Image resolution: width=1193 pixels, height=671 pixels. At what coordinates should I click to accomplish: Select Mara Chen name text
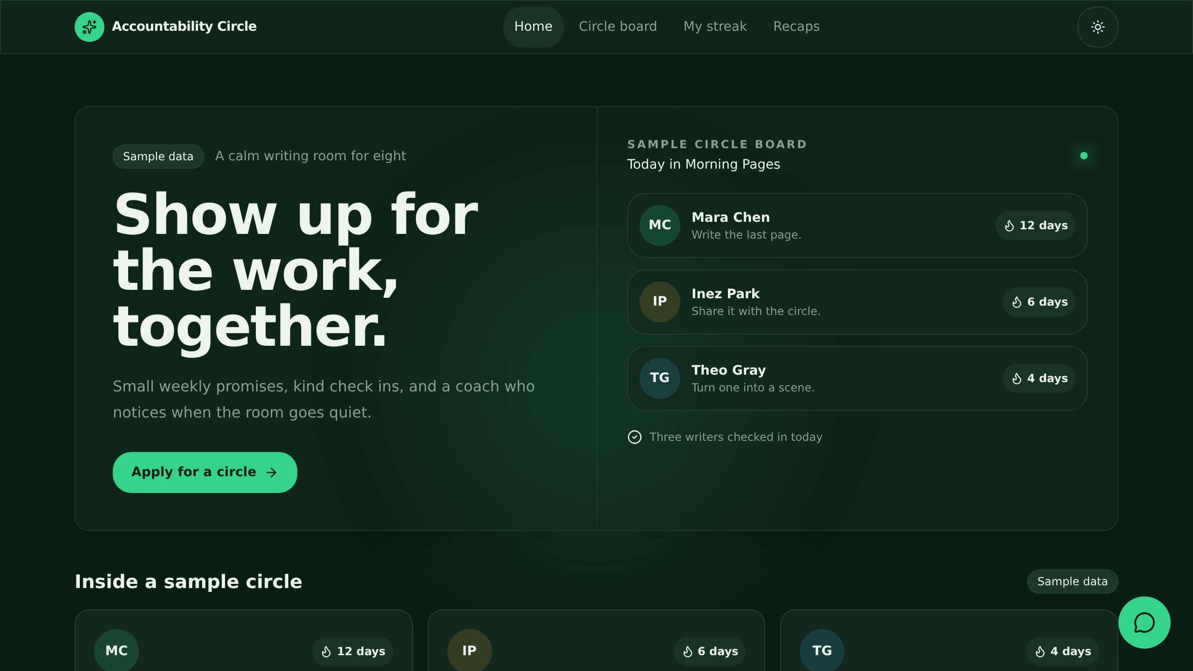731,218
